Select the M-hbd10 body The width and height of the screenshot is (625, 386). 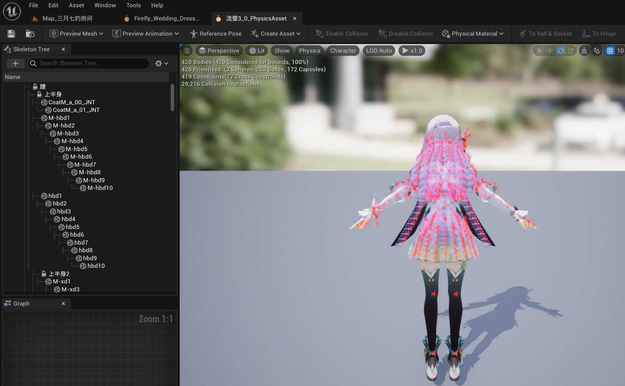(100, 188)
